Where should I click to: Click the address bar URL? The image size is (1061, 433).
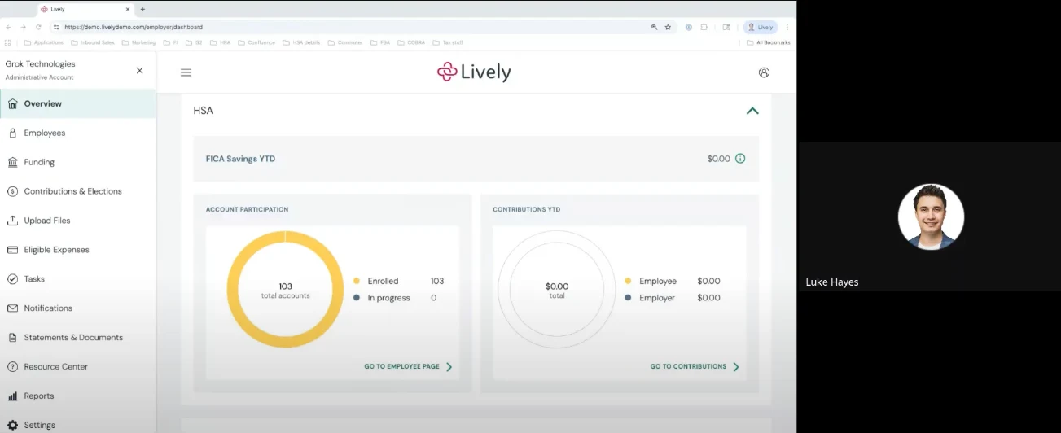134,27
